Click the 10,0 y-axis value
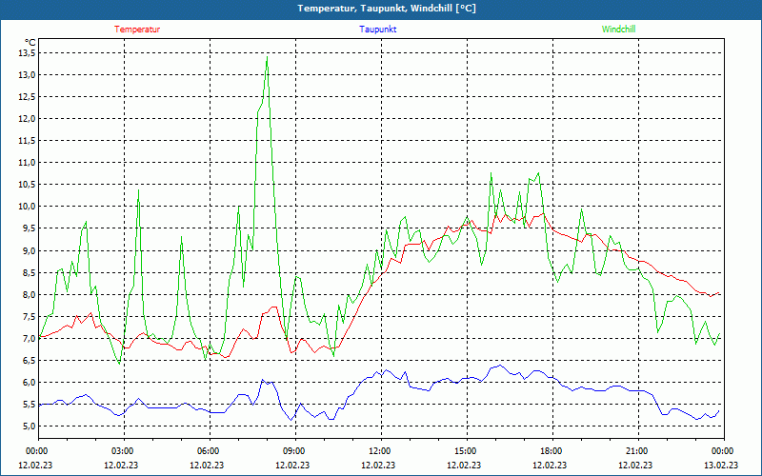The image size is (762, 476). (x=27, y=207)
